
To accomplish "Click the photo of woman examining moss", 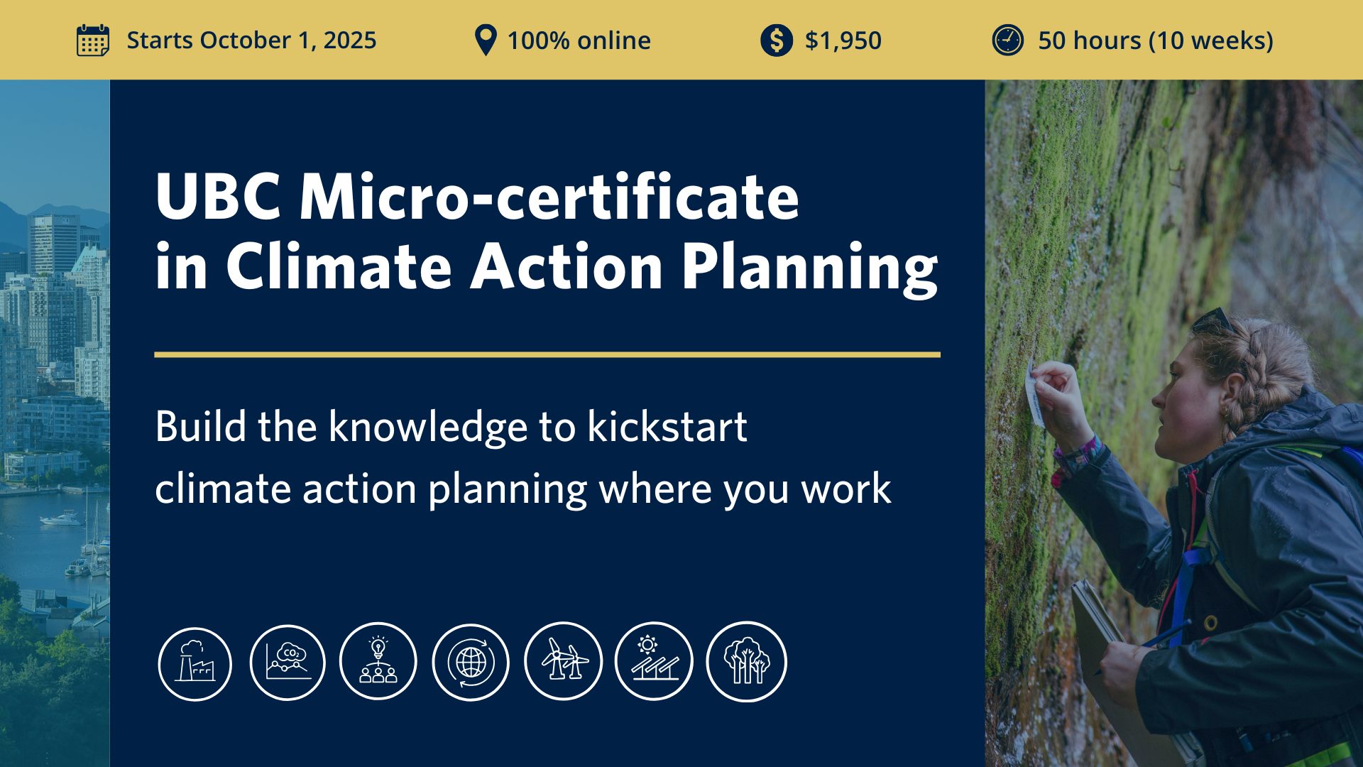I will tap(1174, 423).
